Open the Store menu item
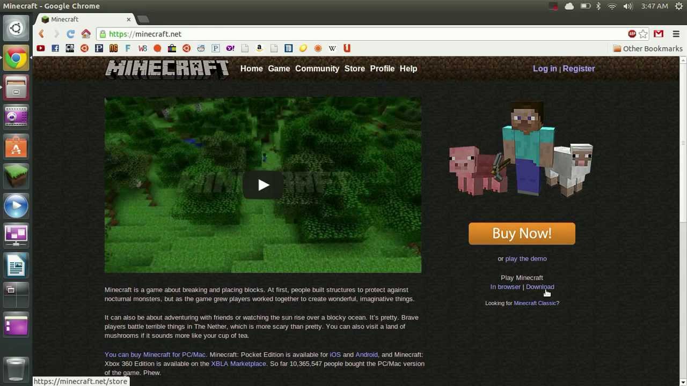Screen dimensions: 687x386 coord(355,69)
